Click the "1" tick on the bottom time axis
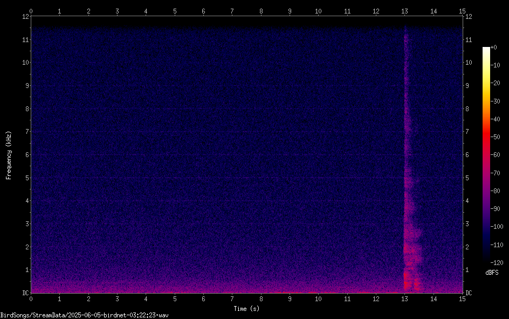Image resolution: width=509 pixels, height=319 pixels. (59, 299)
